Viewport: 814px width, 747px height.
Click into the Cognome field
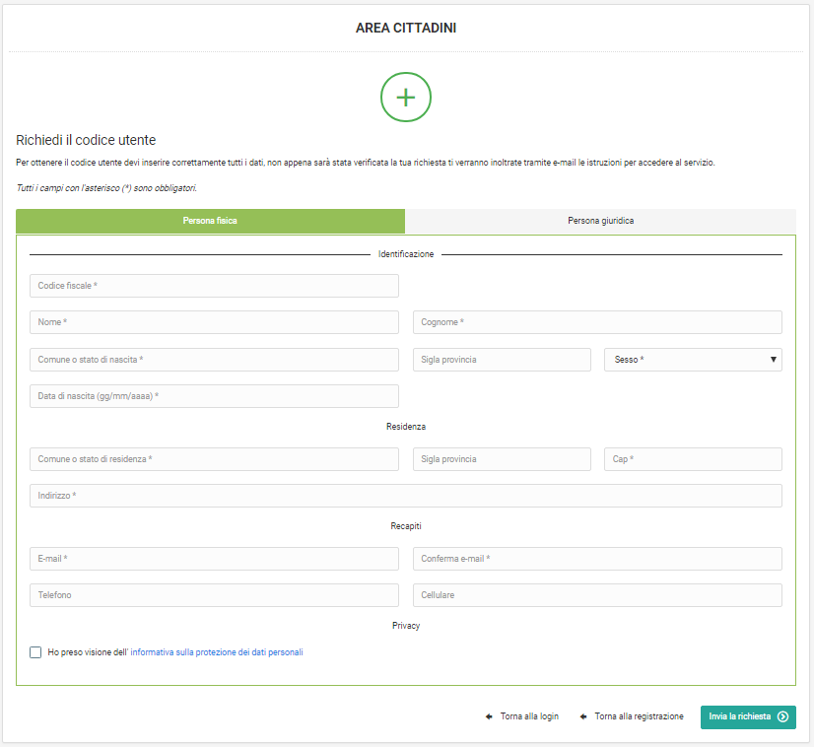coord(597,322)
